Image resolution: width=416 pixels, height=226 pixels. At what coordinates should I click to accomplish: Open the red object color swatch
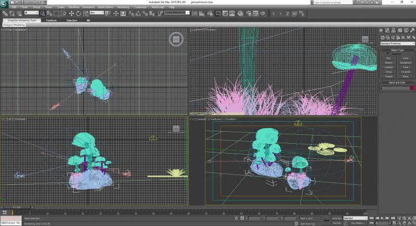[x=412, y=88]
